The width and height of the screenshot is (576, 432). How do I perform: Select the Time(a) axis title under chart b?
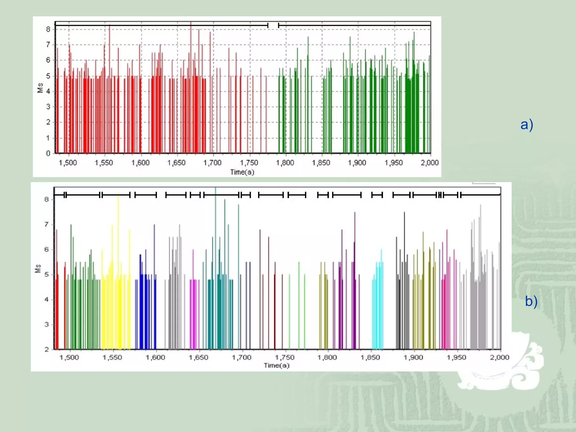pos(276,365)
